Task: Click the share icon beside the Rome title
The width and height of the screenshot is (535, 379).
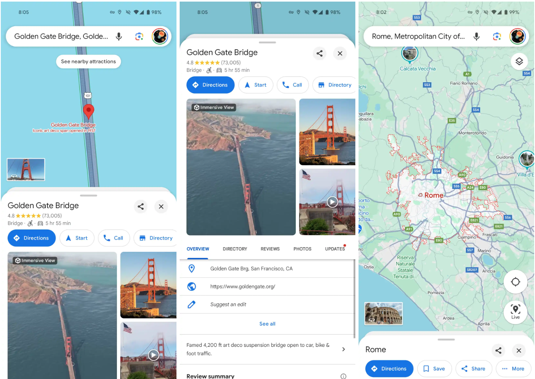Action: coord(498,350)
